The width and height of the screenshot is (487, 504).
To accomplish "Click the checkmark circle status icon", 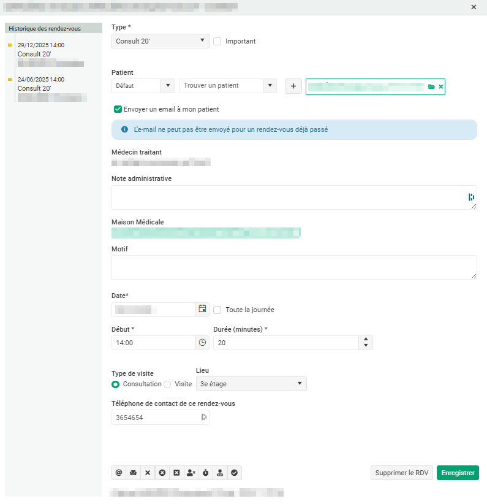I will pyautogui.click(x=234, y=473).
